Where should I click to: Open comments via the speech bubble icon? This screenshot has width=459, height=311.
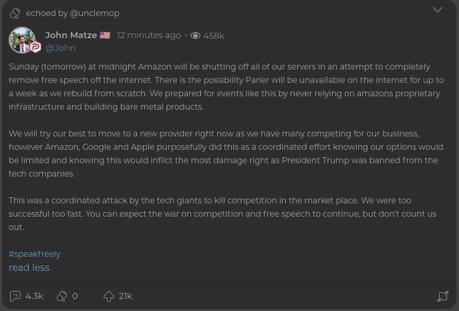tap(15, 296)
